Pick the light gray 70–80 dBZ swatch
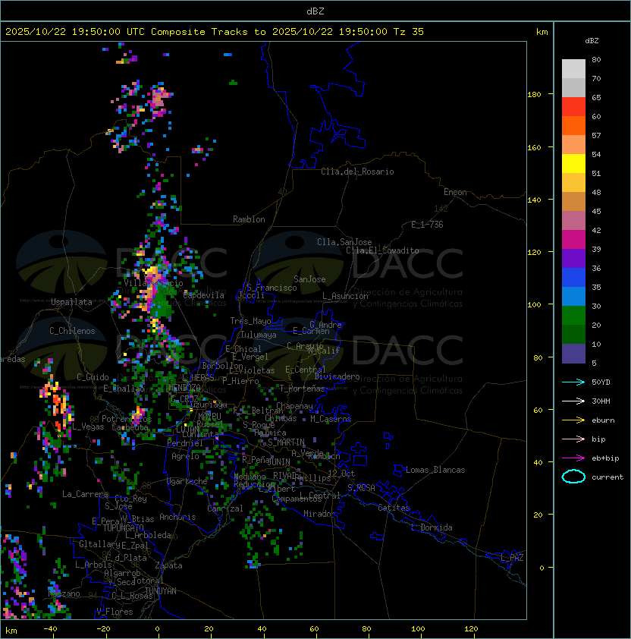The height and width of the screenshot is (639, 631). coord(573,68)
